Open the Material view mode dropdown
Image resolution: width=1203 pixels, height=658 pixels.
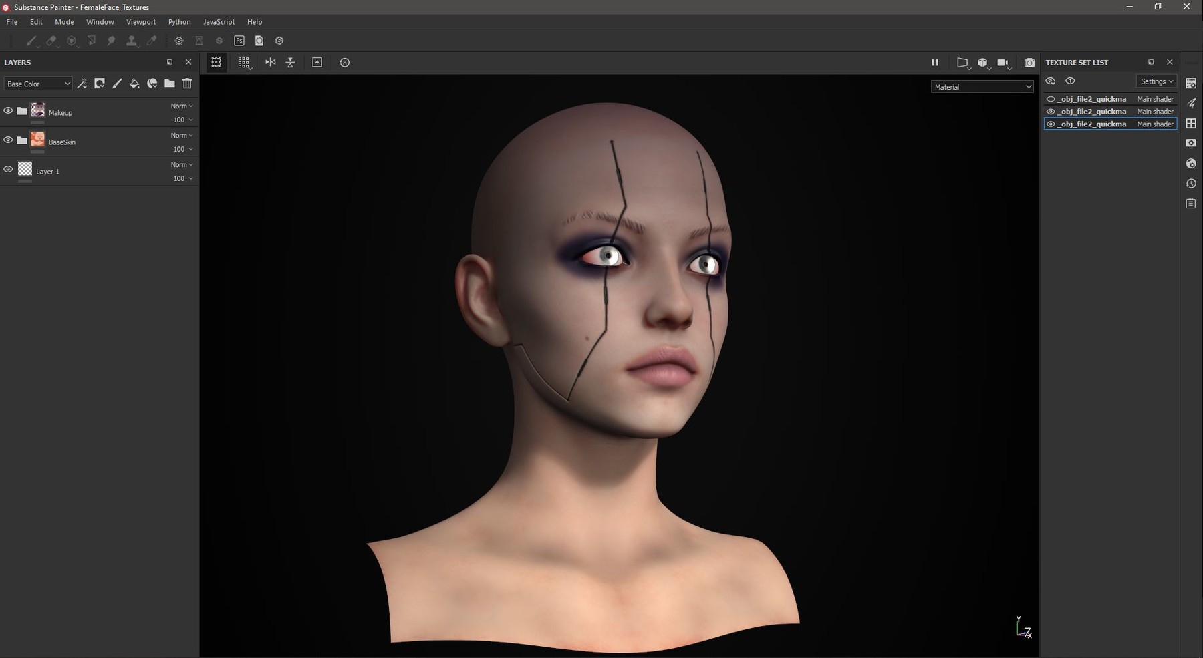[x=981, y=86]
